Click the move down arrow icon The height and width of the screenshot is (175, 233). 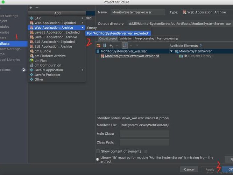(137, 45)
